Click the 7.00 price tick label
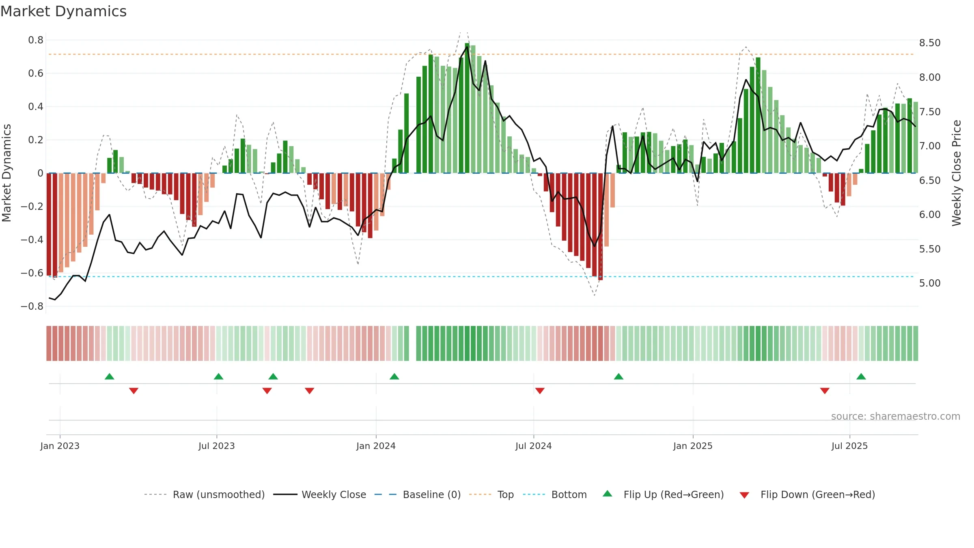The height and width of the screenshot is (548, 974). point(930,146)
